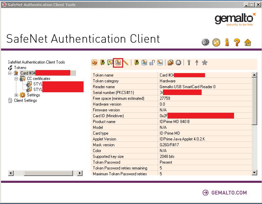Screen dimensions: 262x204
Task: Expand the Settings node under the card
Action: (x=16, y=95)
